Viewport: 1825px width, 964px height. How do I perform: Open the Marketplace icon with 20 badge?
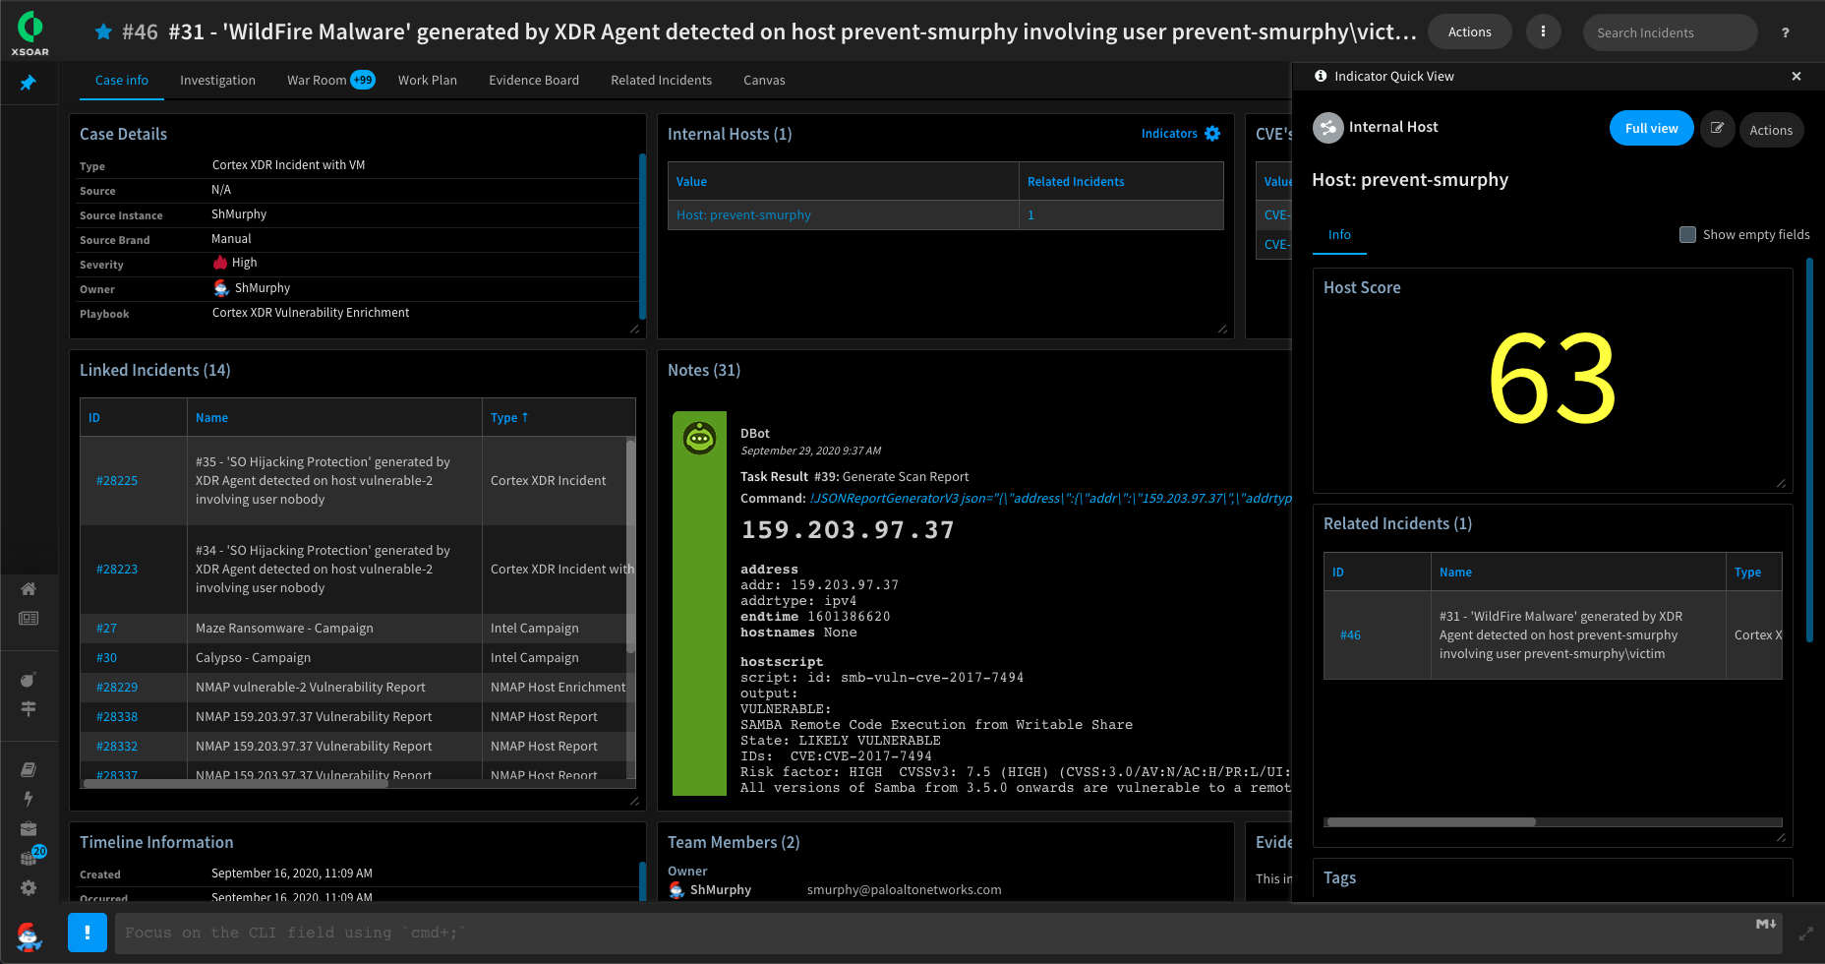pyautogui.click(x=30, y=857)
